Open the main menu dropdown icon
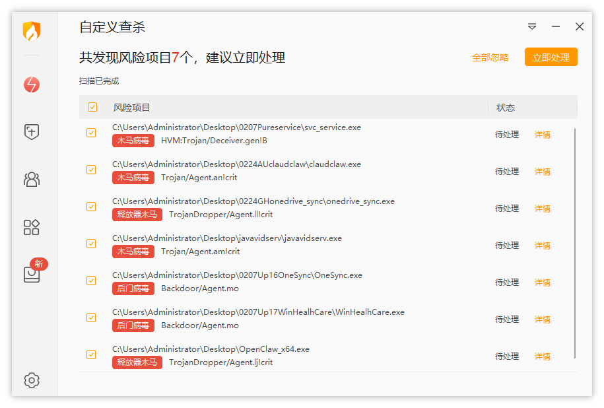604x408 pixels. 532,26
